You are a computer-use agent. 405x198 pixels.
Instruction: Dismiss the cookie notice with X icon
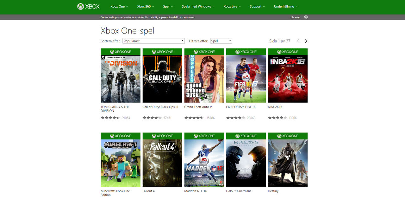tap(306, 17)
